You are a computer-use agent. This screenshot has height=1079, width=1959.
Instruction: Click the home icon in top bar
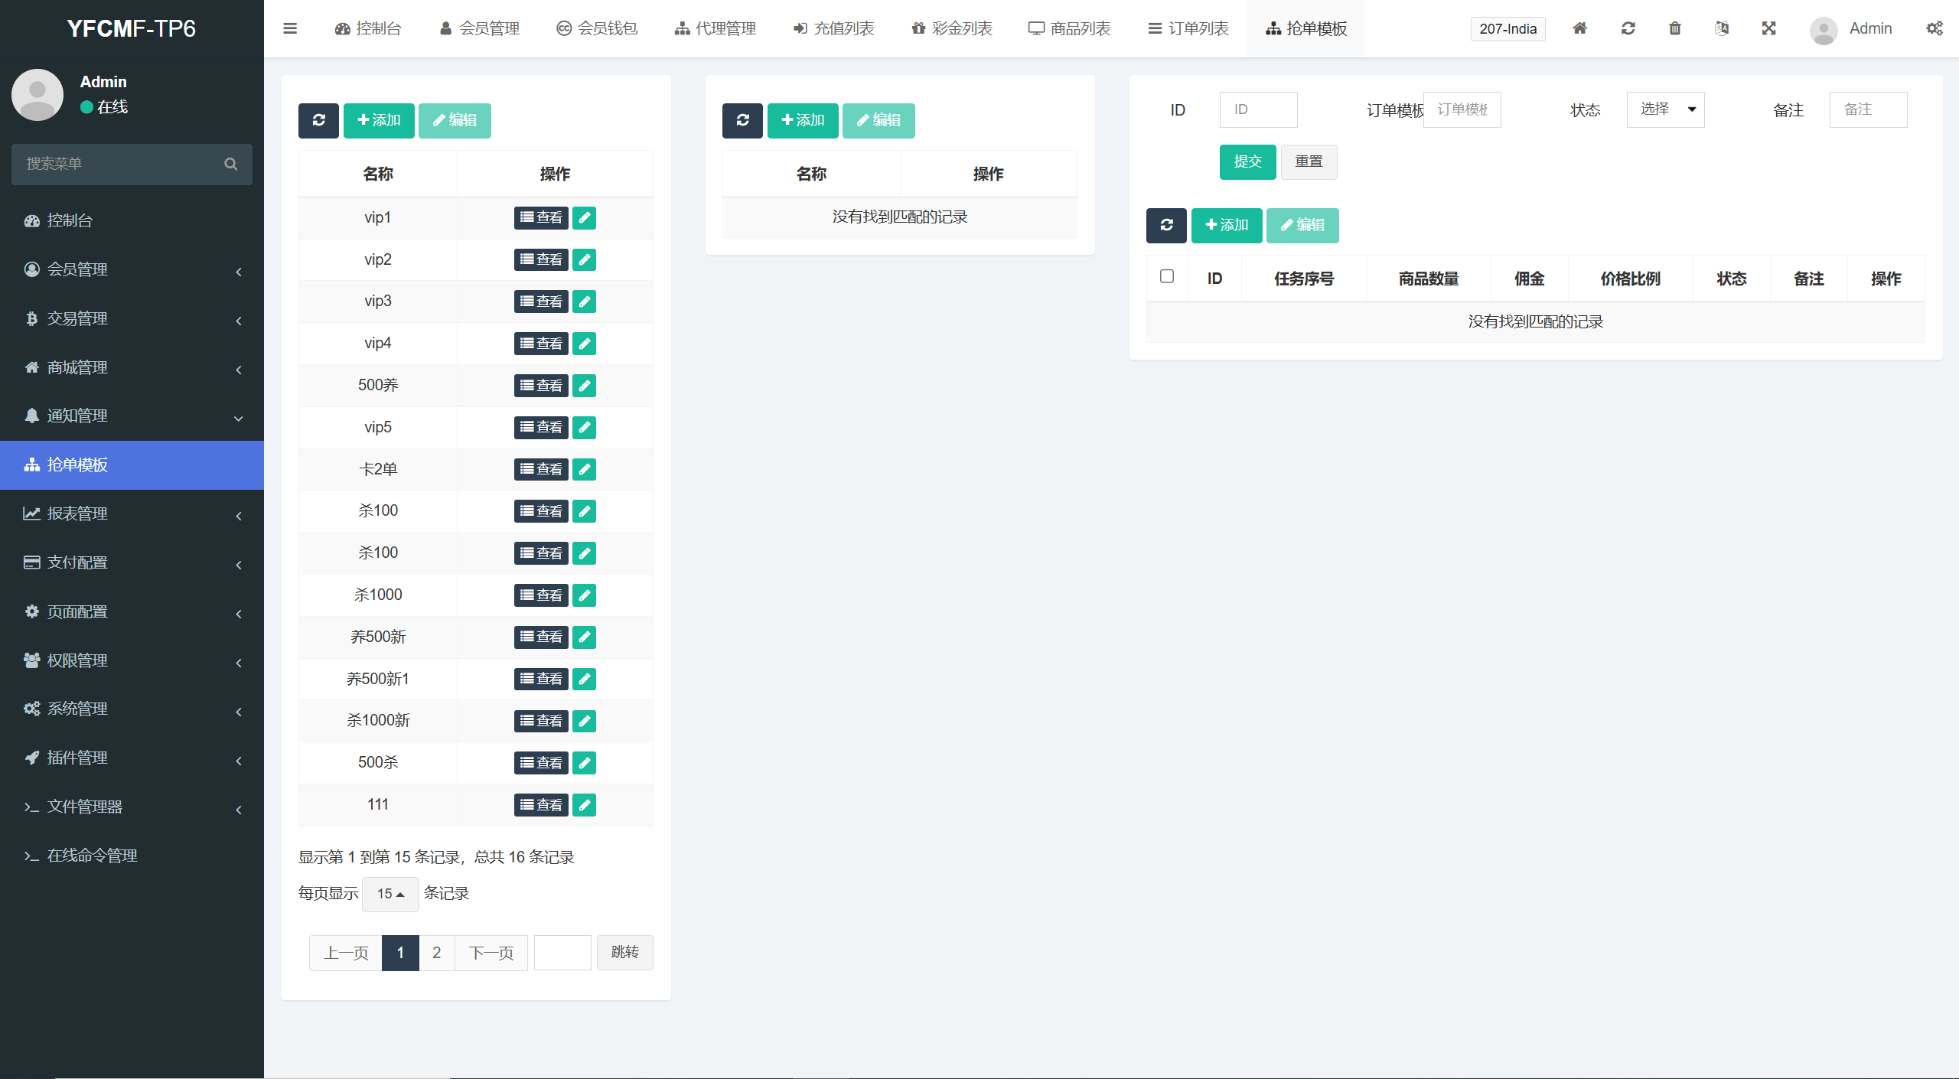point(1579,28)
